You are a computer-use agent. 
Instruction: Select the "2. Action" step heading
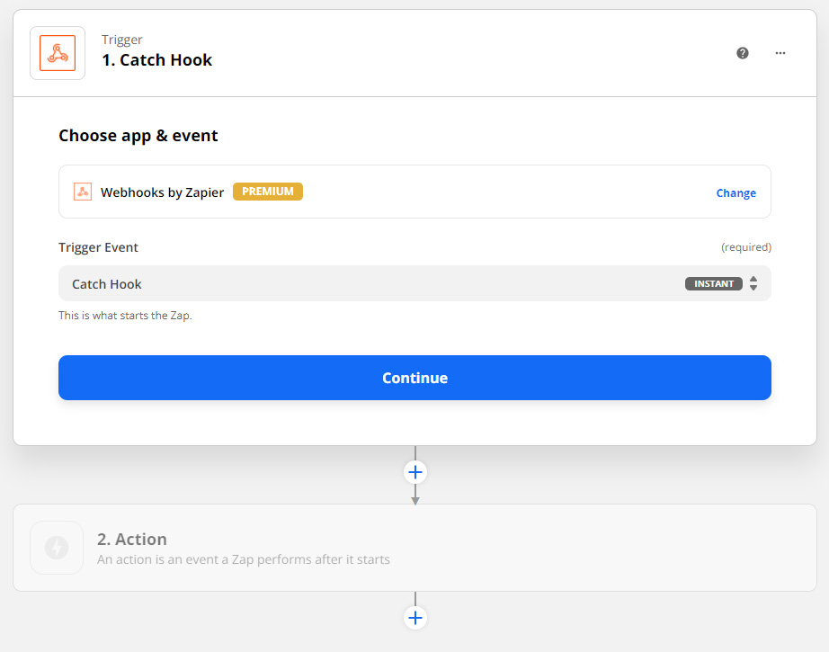click(131, 539)
